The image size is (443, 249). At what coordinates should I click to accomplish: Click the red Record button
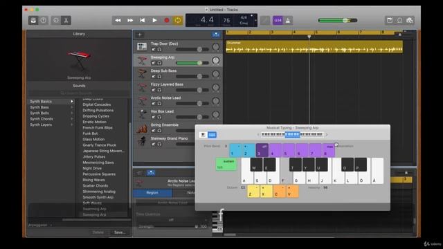coord(167,20)
